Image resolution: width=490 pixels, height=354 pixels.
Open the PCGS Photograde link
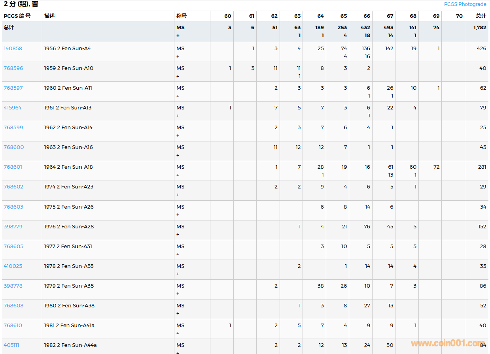pos(465,4)
